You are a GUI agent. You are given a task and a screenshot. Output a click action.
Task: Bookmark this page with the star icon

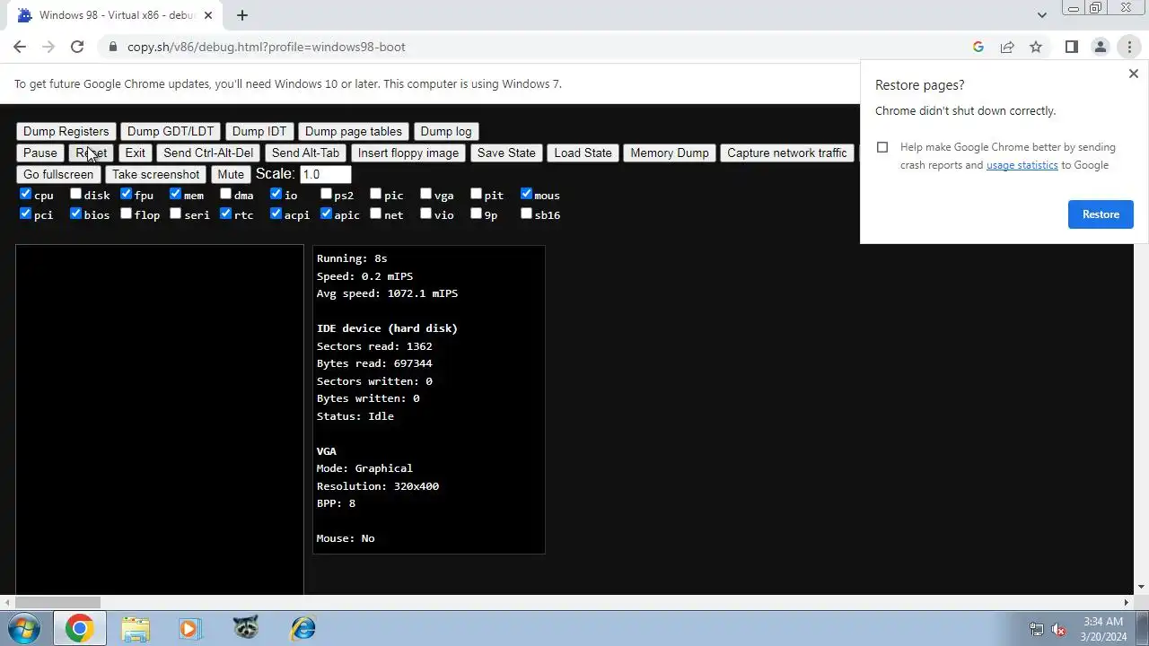coord(1036,47)
